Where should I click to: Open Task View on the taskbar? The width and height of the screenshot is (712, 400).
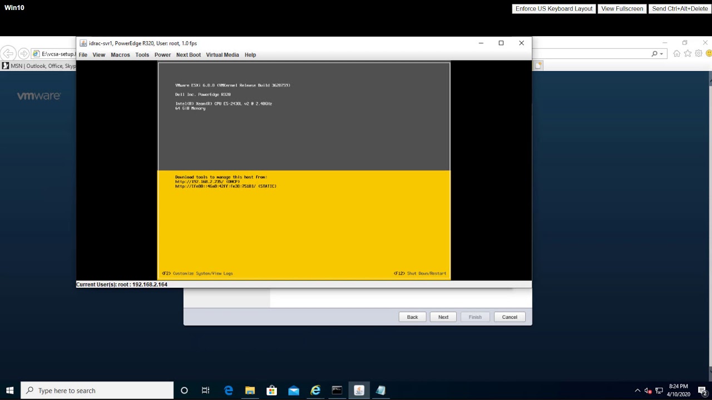[205, 391]
